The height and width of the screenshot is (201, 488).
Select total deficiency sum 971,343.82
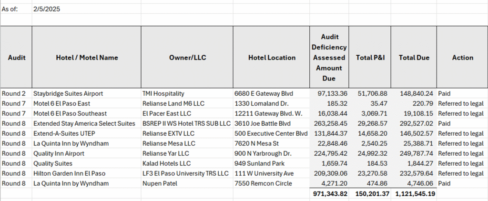(329, 193)
